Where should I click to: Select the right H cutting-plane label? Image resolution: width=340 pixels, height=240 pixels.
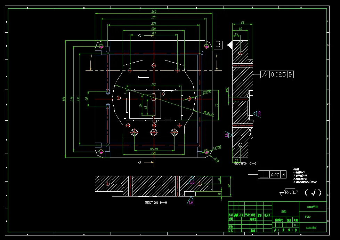pyautogui.click(x=217, y=56)
